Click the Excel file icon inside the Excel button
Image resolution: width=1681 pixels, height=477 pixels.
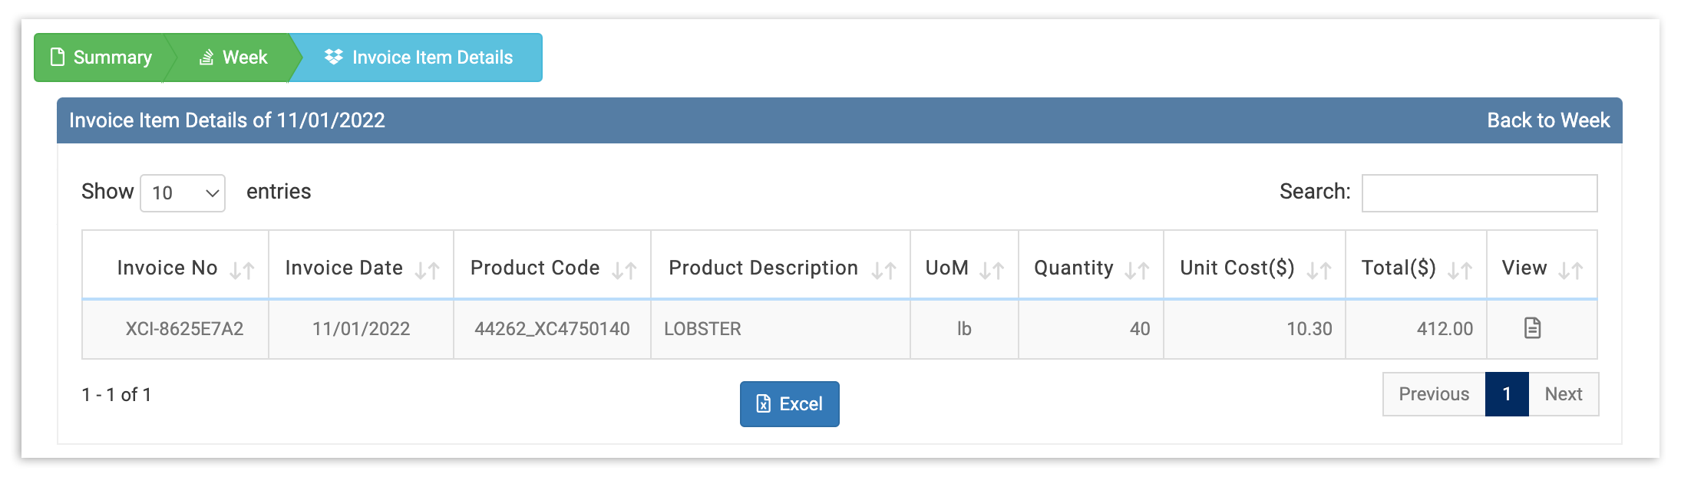tap(763, 404)
